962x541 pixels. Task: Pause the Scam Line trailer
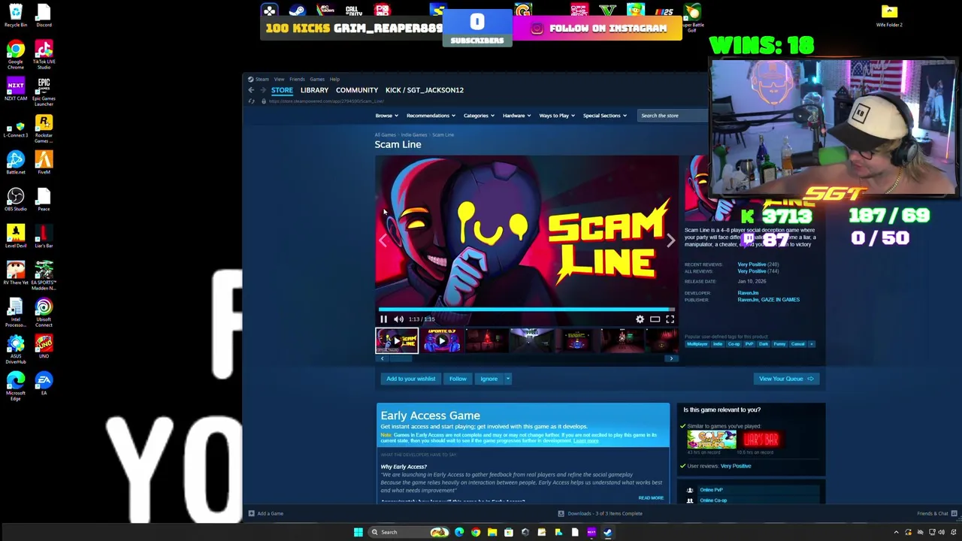tap(383, 319)
